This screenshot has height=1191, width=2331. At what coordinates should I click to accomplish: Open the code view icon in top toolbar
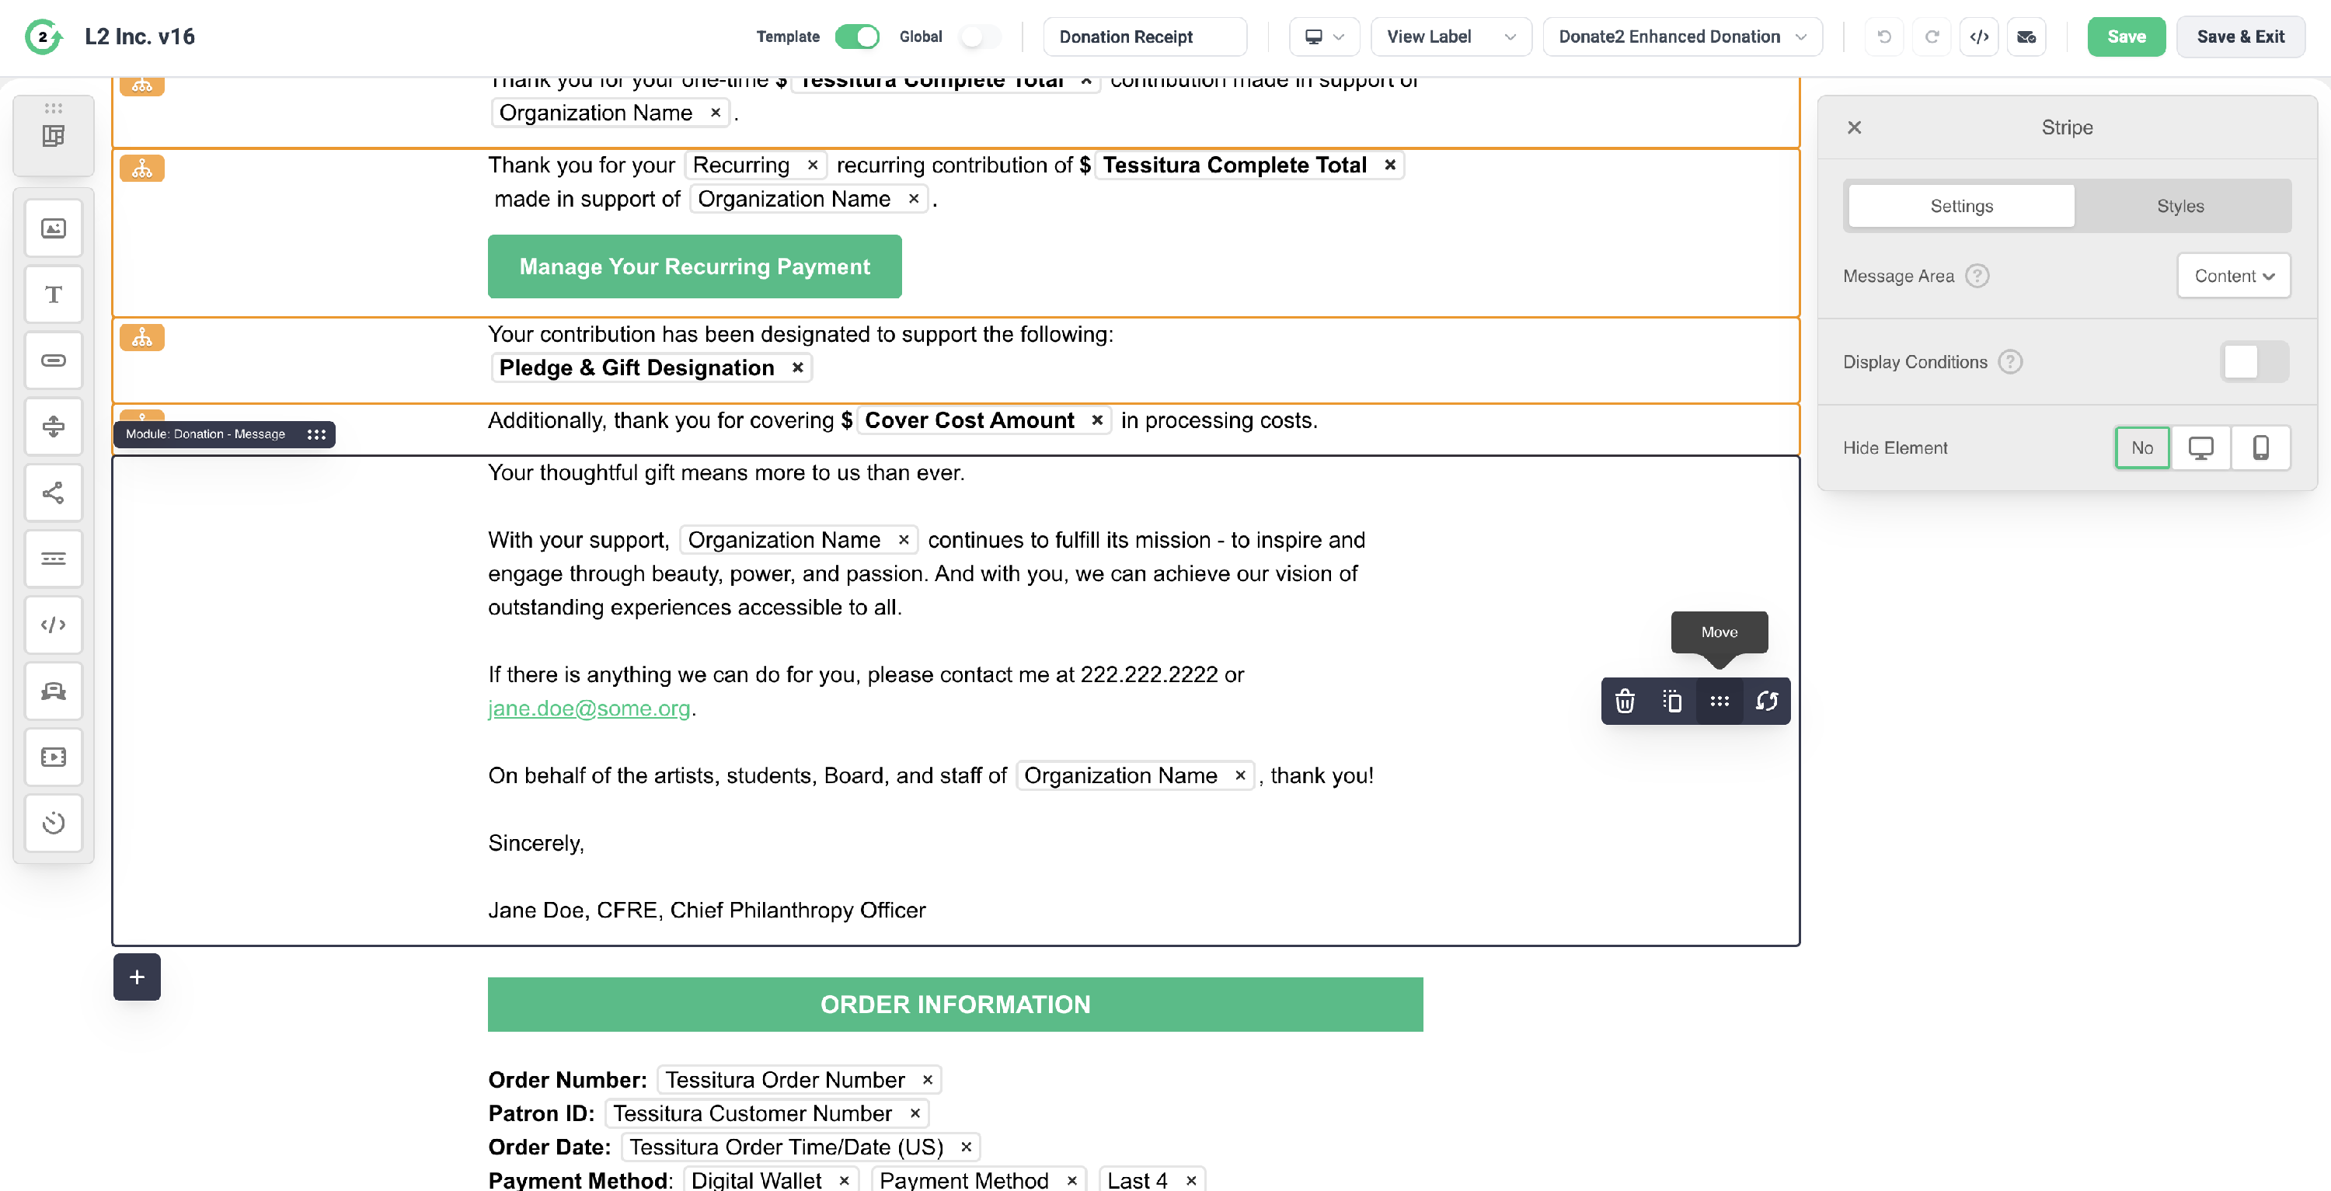(1979, 37)
